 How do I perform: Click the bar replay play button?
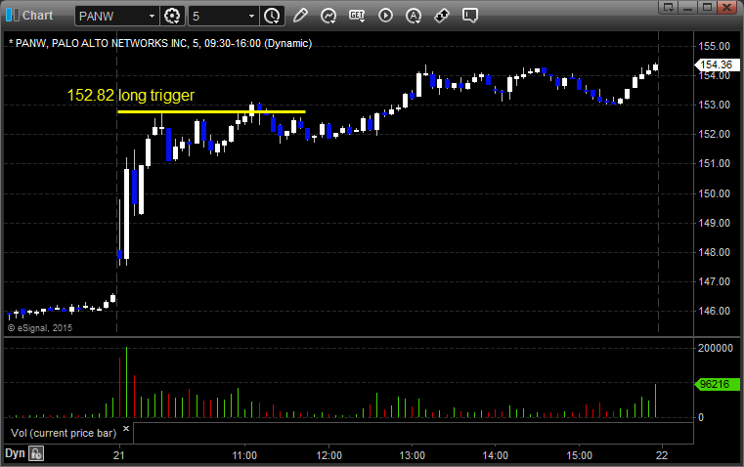pos(385,16)
